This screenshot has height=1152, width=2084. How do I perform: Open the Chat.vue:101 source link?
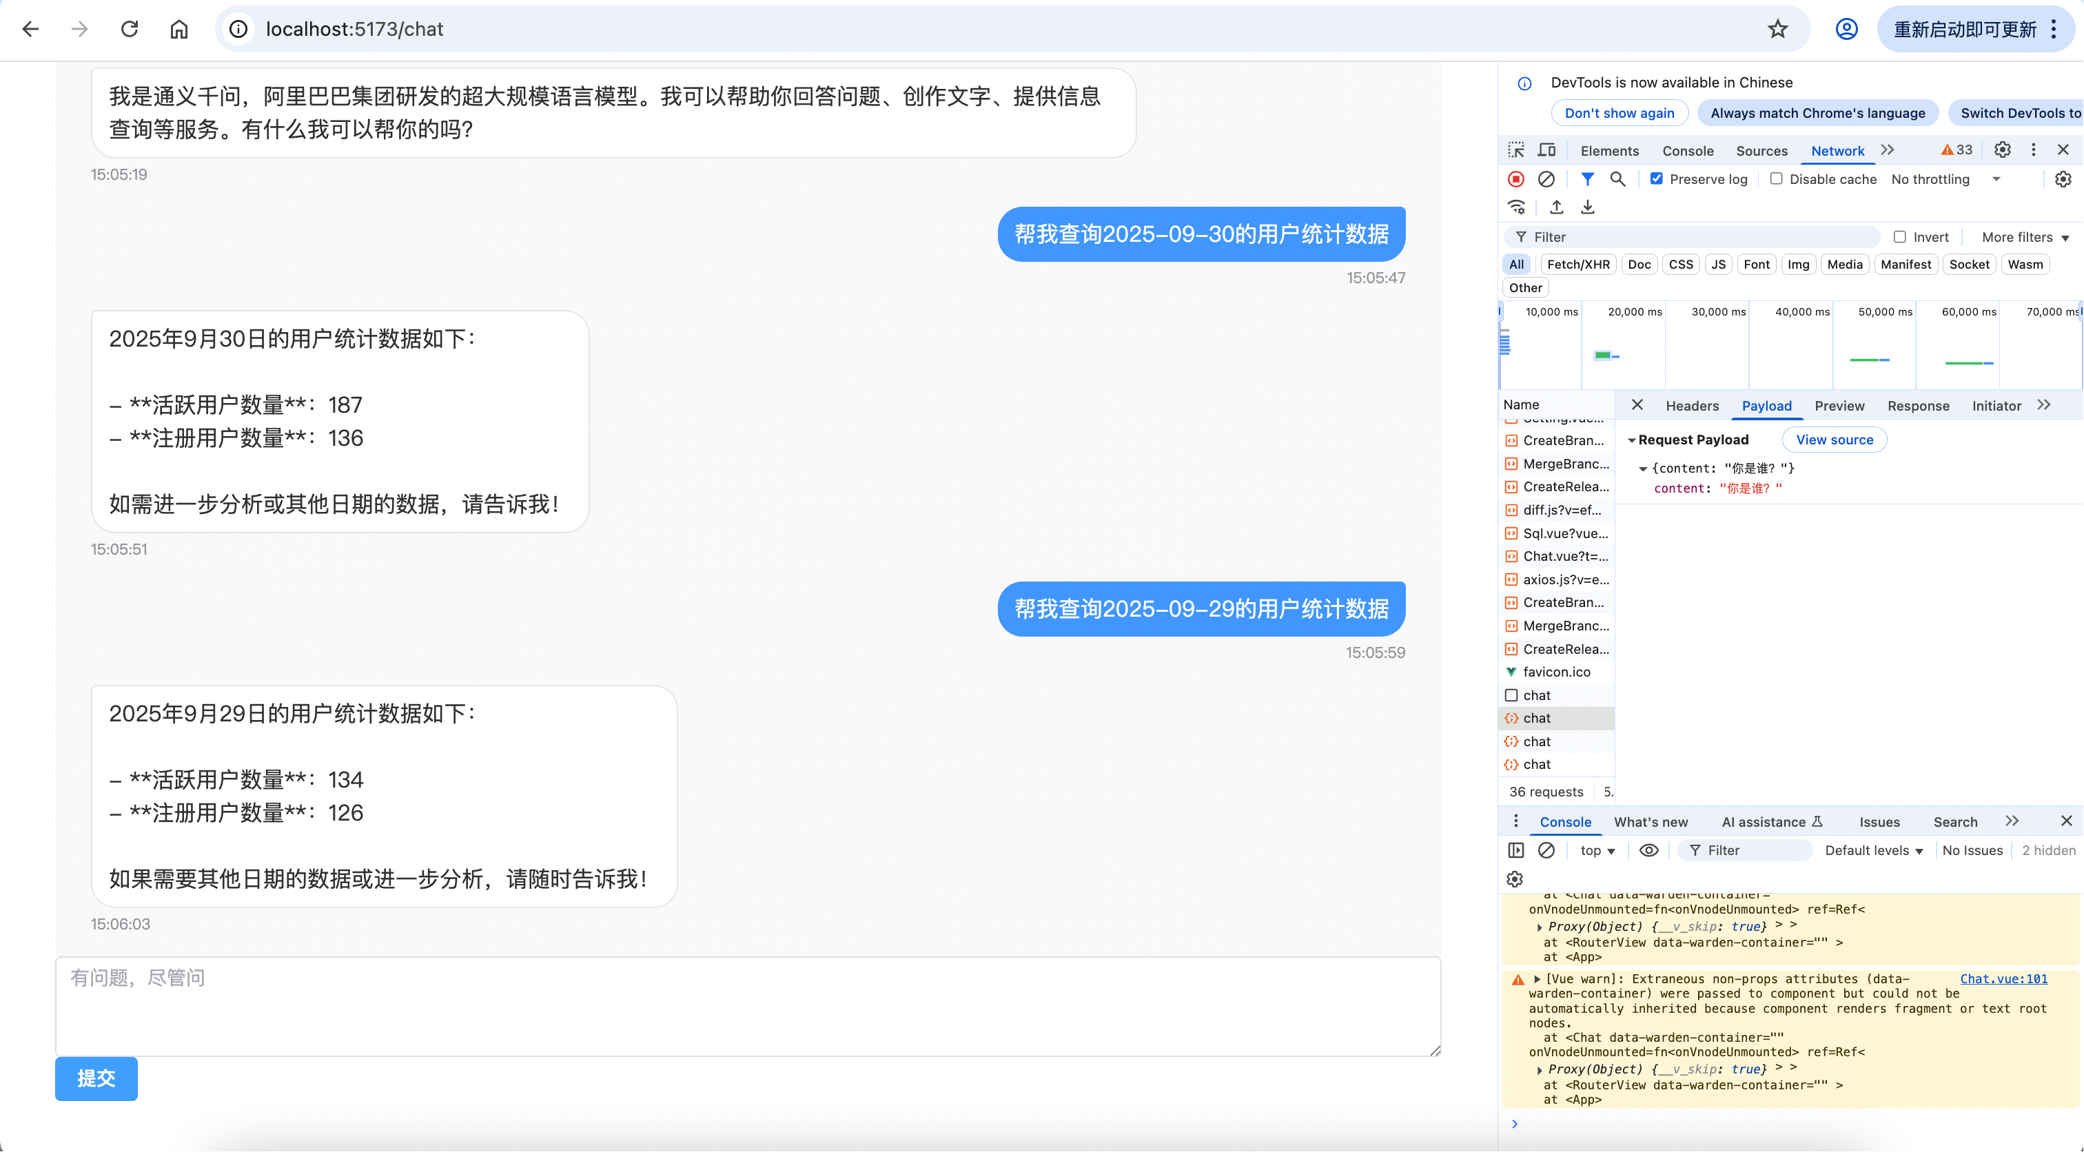click(2003, 979)
